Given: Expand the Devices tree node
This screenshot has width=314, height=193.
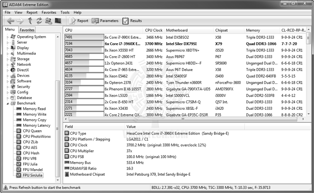Looking at the screenshot, I should coord(7,76).
